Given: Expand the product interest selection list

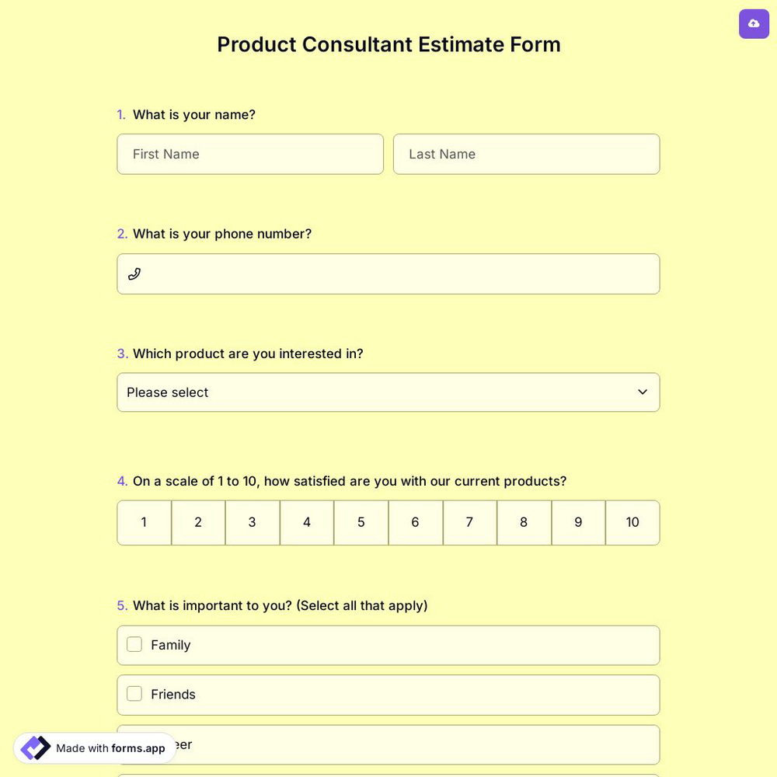Looking at the screenshot, I should 388,392.
